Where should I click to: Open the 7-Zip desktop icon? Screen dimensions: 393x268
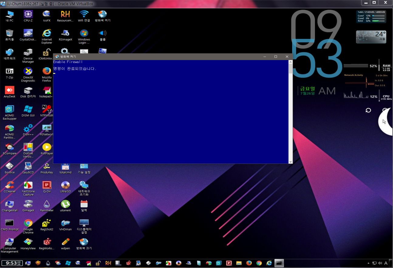9,73
